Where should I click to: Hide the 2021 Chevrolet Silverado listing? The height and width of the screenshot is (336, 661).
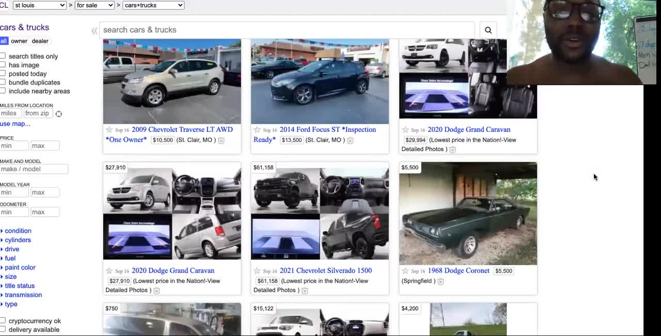pos(305,291)
